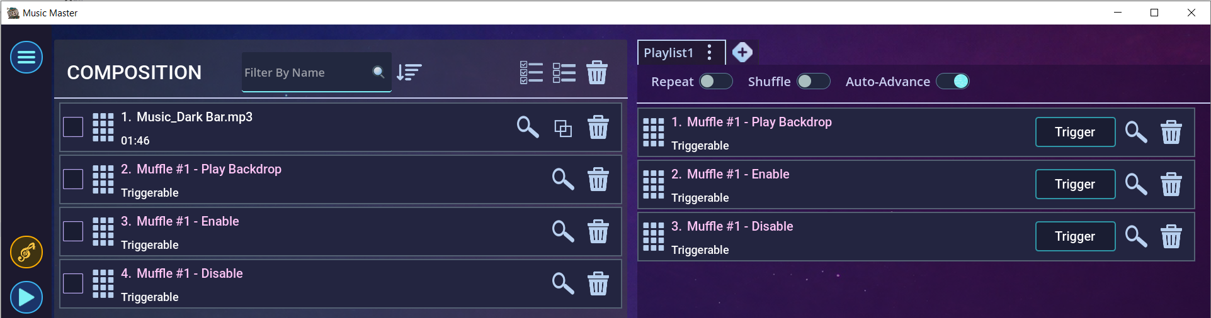This screenshot has width=1211, height=318.
Task: Tick the checkbox for Muffle #1 - Disable composition
Action: tap(73, 283)
